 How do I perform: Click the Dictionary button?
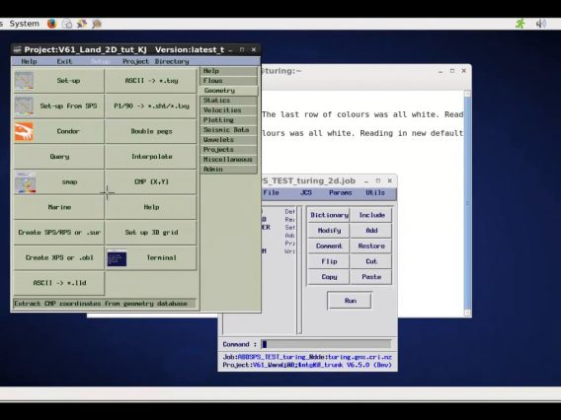[329, 215]
